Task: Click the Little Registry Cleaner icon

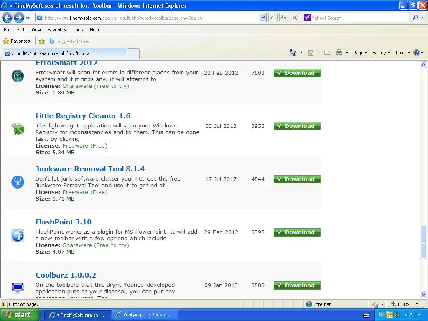Action: pyautogui.click(x=18, y=129)
